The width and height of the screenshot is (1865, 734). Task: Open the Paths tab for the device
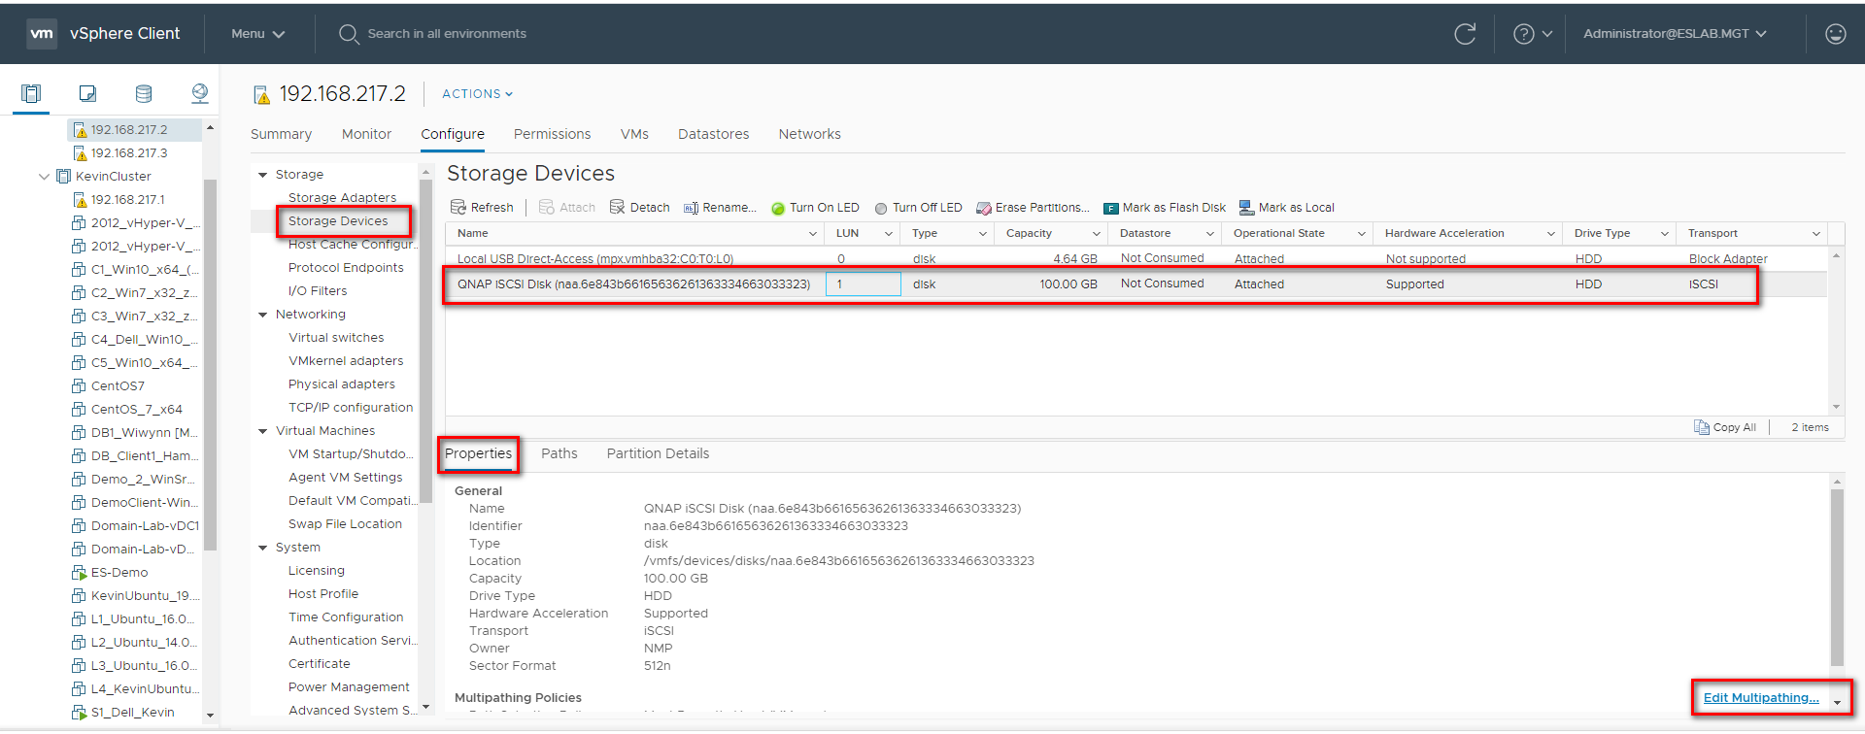tap(559, 453)
